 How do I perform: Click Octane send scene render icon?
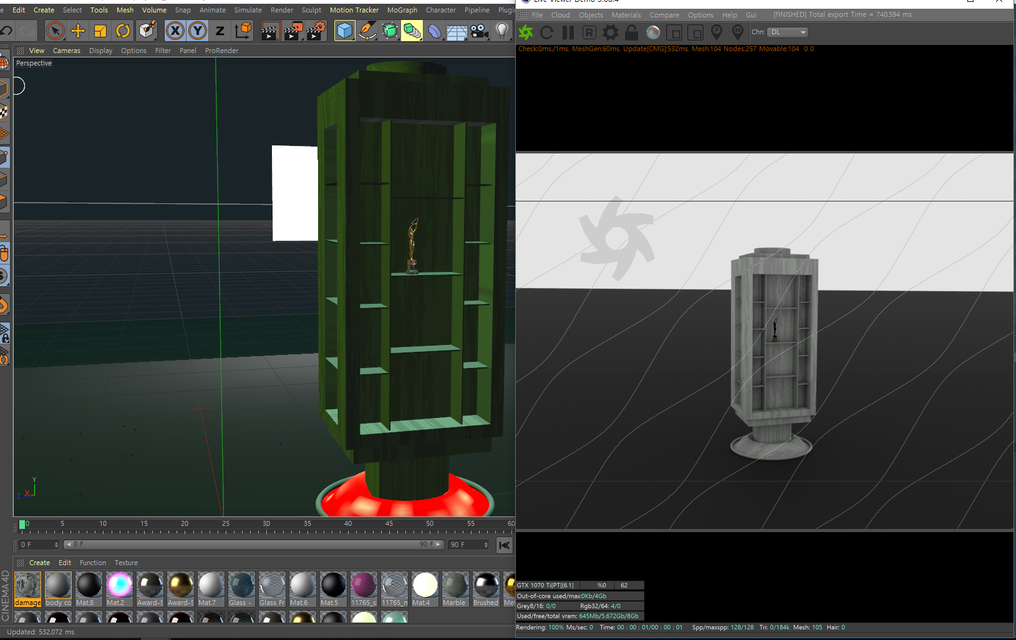pyautogui.click(x=526, y=32)
